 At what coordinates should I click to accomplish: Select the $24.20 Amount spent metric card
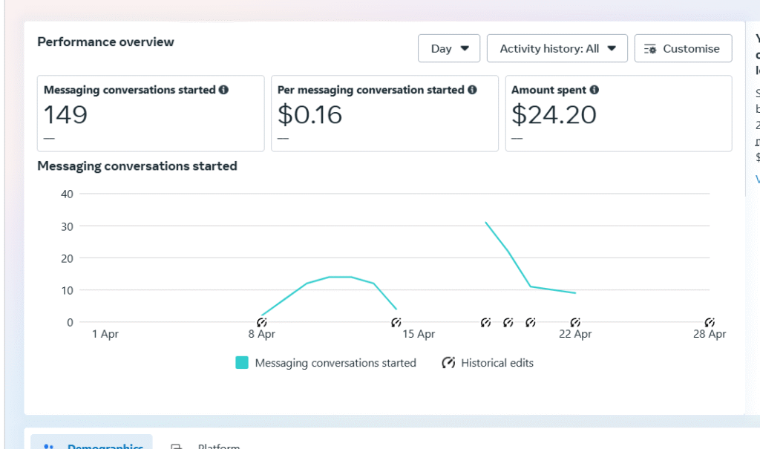click(x=618, y=114)
